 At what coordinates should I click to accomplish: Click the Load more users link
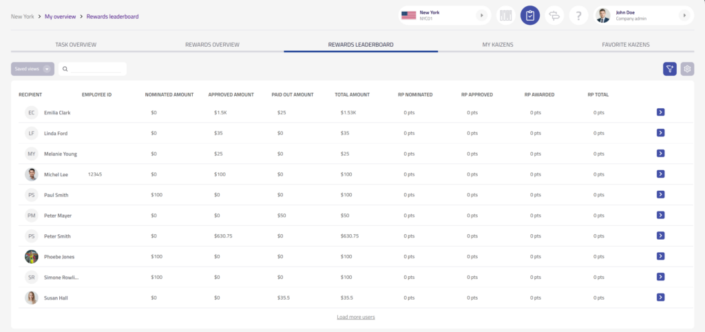click(x=355, y=317)
